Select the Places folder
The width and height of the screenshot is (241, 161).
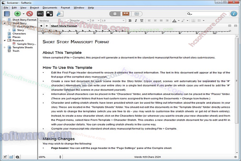(x=16, y=37)
